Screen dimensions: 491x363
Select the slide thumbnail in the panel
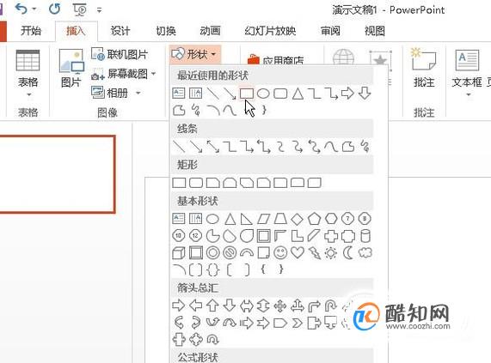point(57,174)
